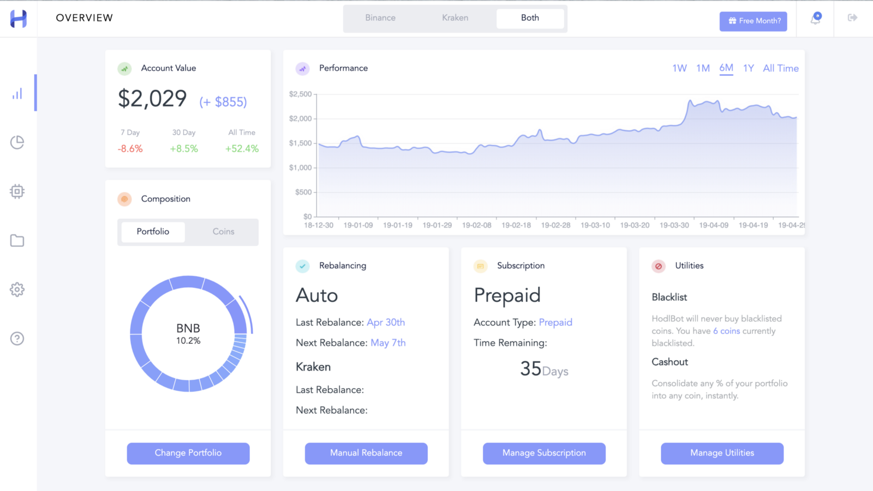Click the HodlBot logo icon
Image resolution: width=873 pixels, height=491 pixels.
click(x=18, y=19)
